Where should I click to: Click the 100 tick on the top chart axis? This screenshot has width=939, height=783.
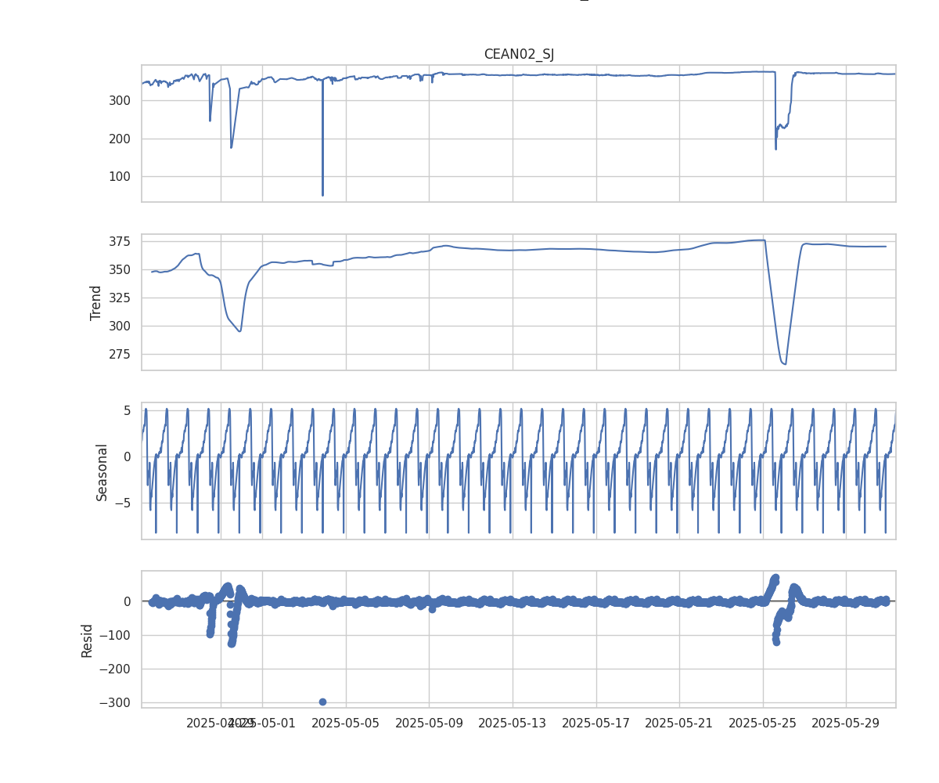[x=120, y=176]
